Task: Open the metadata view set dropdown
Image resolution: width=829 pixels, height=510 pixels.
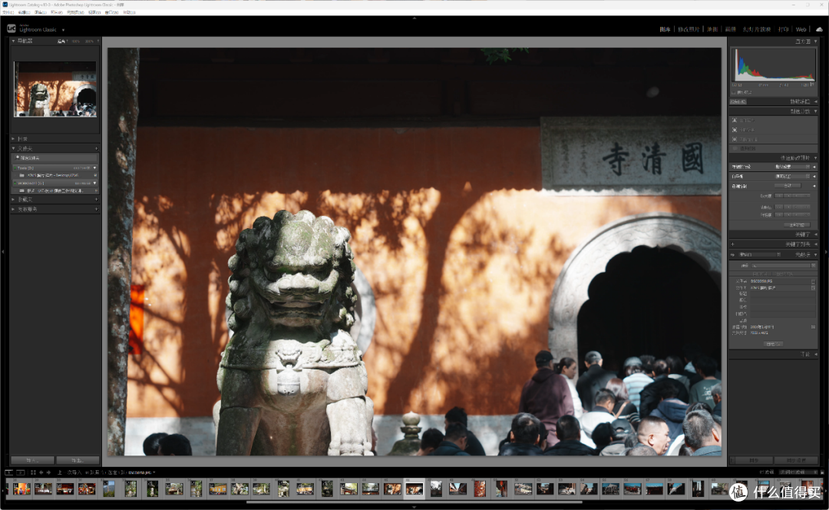Action: pyautogui.click(x=759, y=254)
